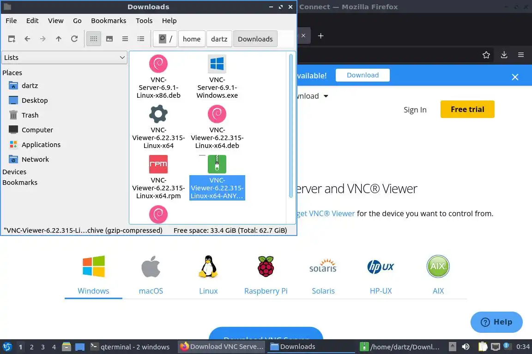Open the Help menu in file manager
This screenshot has height=354, width=532.
click(169, 21)
